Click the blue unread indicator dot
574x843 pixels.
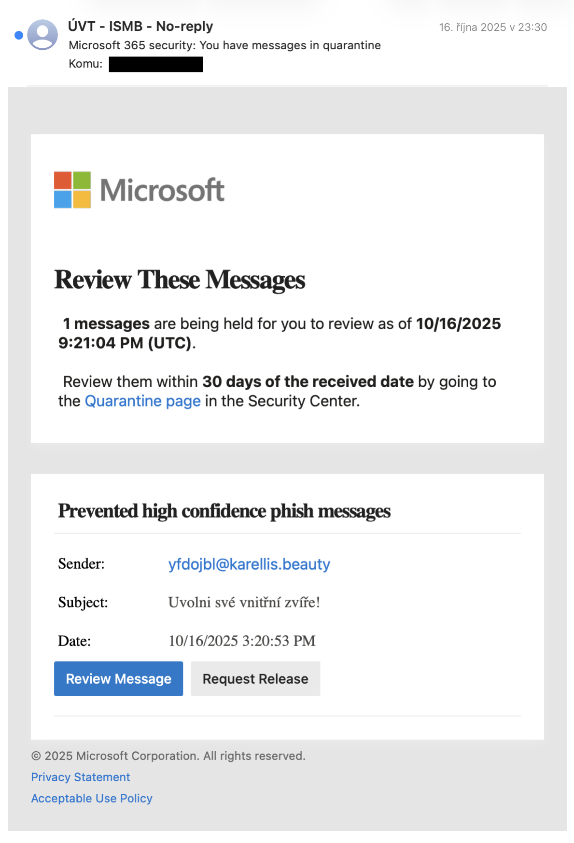point(19,35)
